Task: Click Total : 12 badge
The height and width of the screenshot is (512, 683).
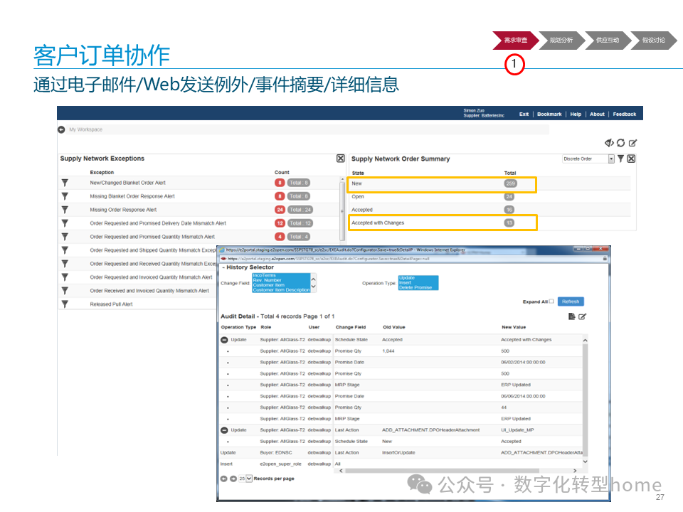Action: point(300,223)
